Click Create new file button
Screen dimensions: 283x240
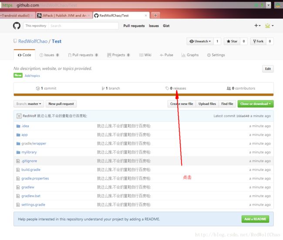pyautogui.click(x=182, y=104)
